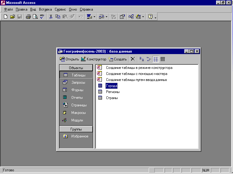The image size is (233, 174).
Task: Open the Правка menu
Action: click(21, 9)
